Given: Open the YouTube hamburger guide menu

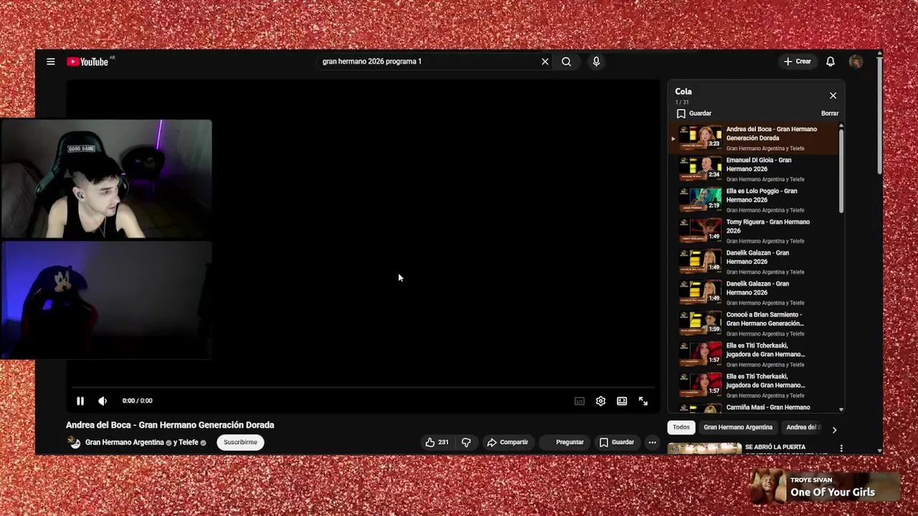Looking at the screenshot, I should pos(51,62).
